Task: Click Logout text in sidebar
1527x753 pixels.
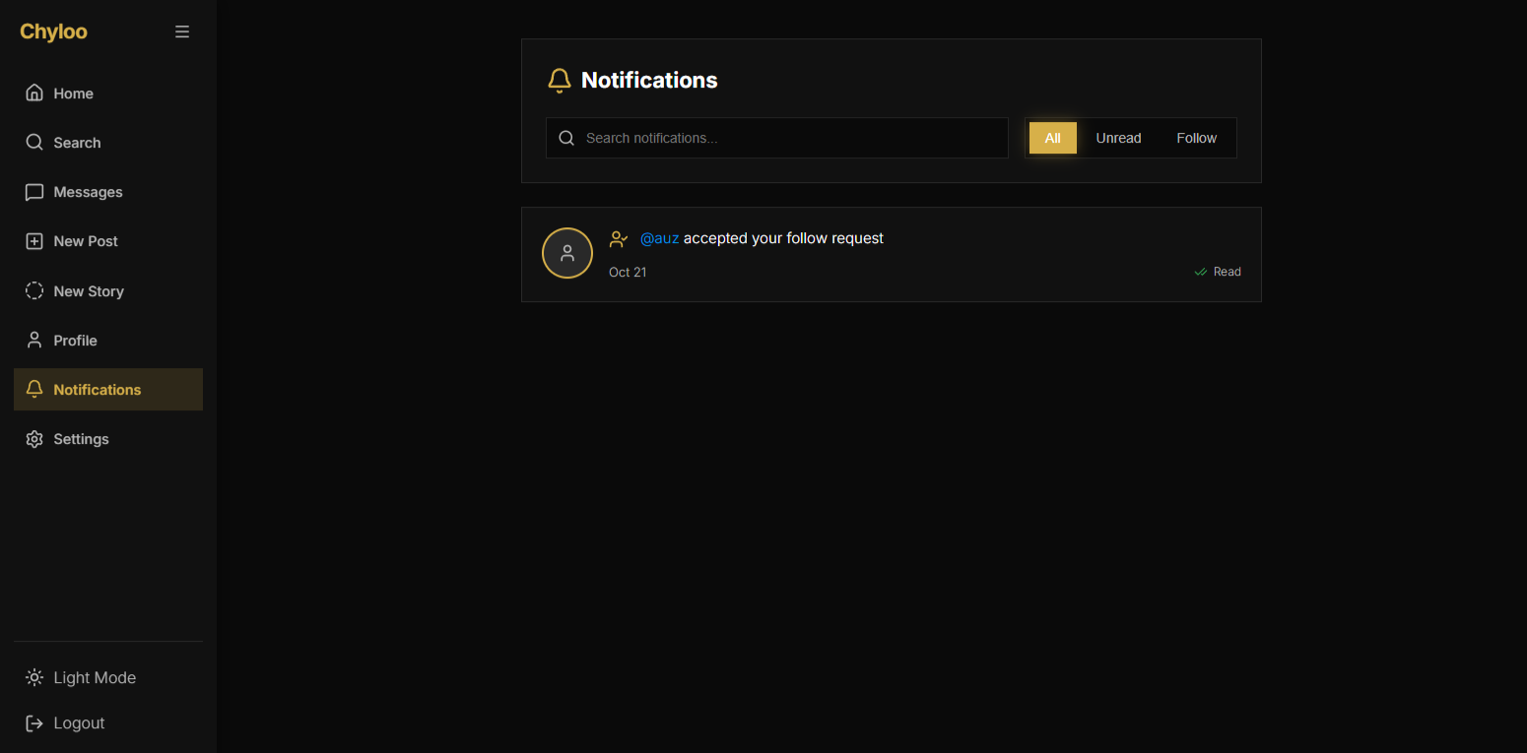Action: (x=79, y=723)
